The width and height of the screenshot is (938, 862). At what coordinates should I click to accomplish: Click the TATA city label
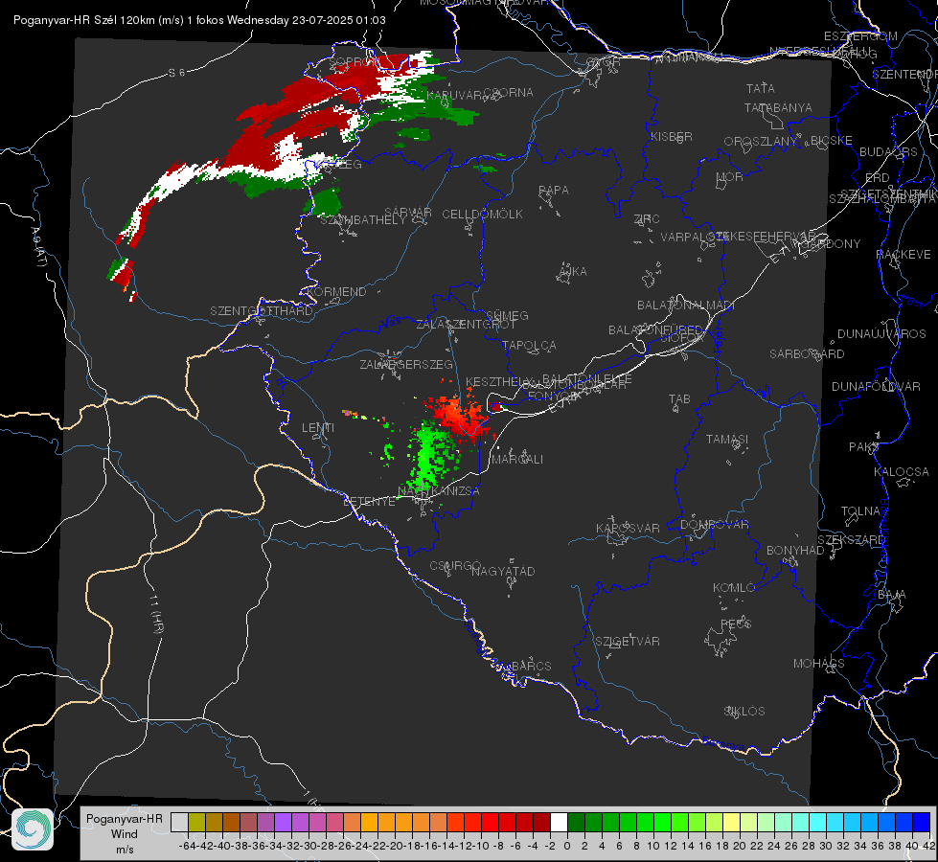coord(761,88)
